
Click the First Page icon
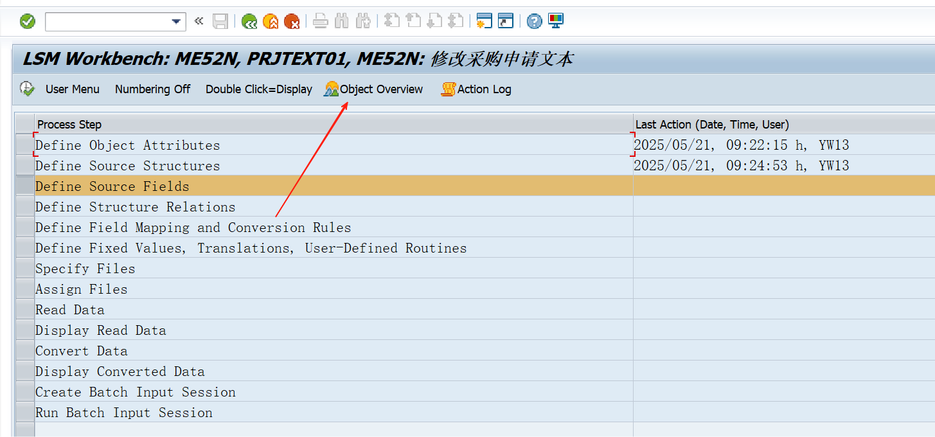(392, 22)
